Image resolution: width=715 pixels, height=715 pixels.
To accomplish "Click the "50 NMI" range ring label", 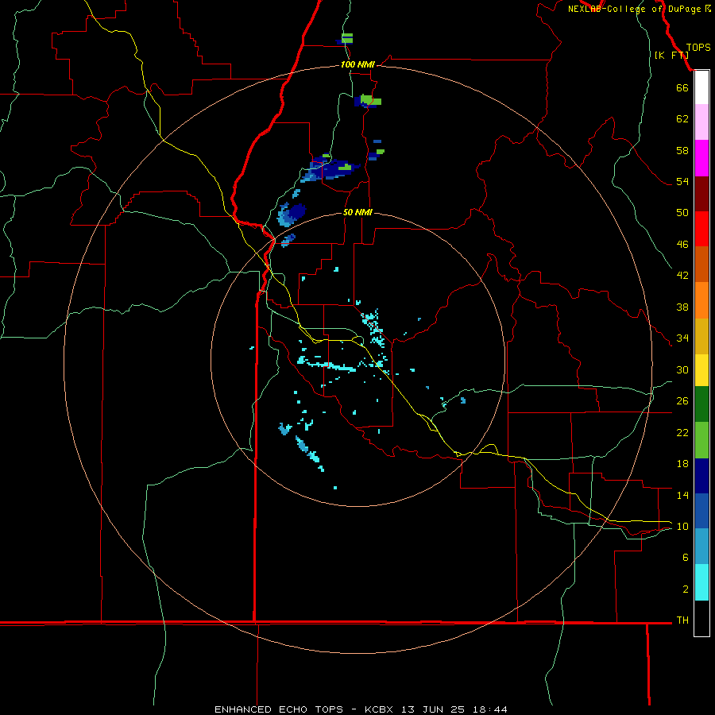I will (x=357, y=212).
